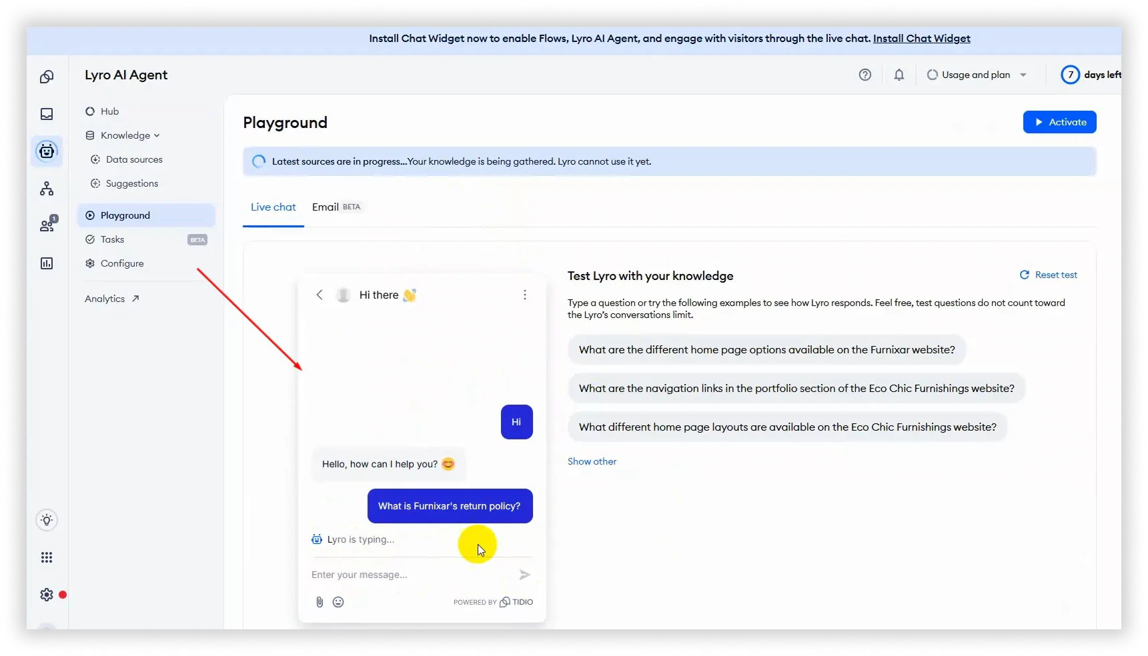
Task: Click the chat avatar next to Hi there
Action: tap(344, 295)
